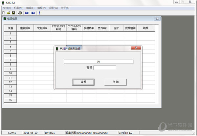Click the 接收频率 column header
The width and height of the screenshot is (197, 136).
(x=25, y=28)
